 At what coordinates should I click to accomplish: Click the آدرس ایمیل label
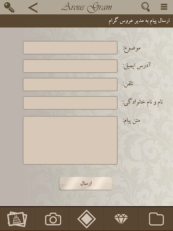(x=137, y=66)
